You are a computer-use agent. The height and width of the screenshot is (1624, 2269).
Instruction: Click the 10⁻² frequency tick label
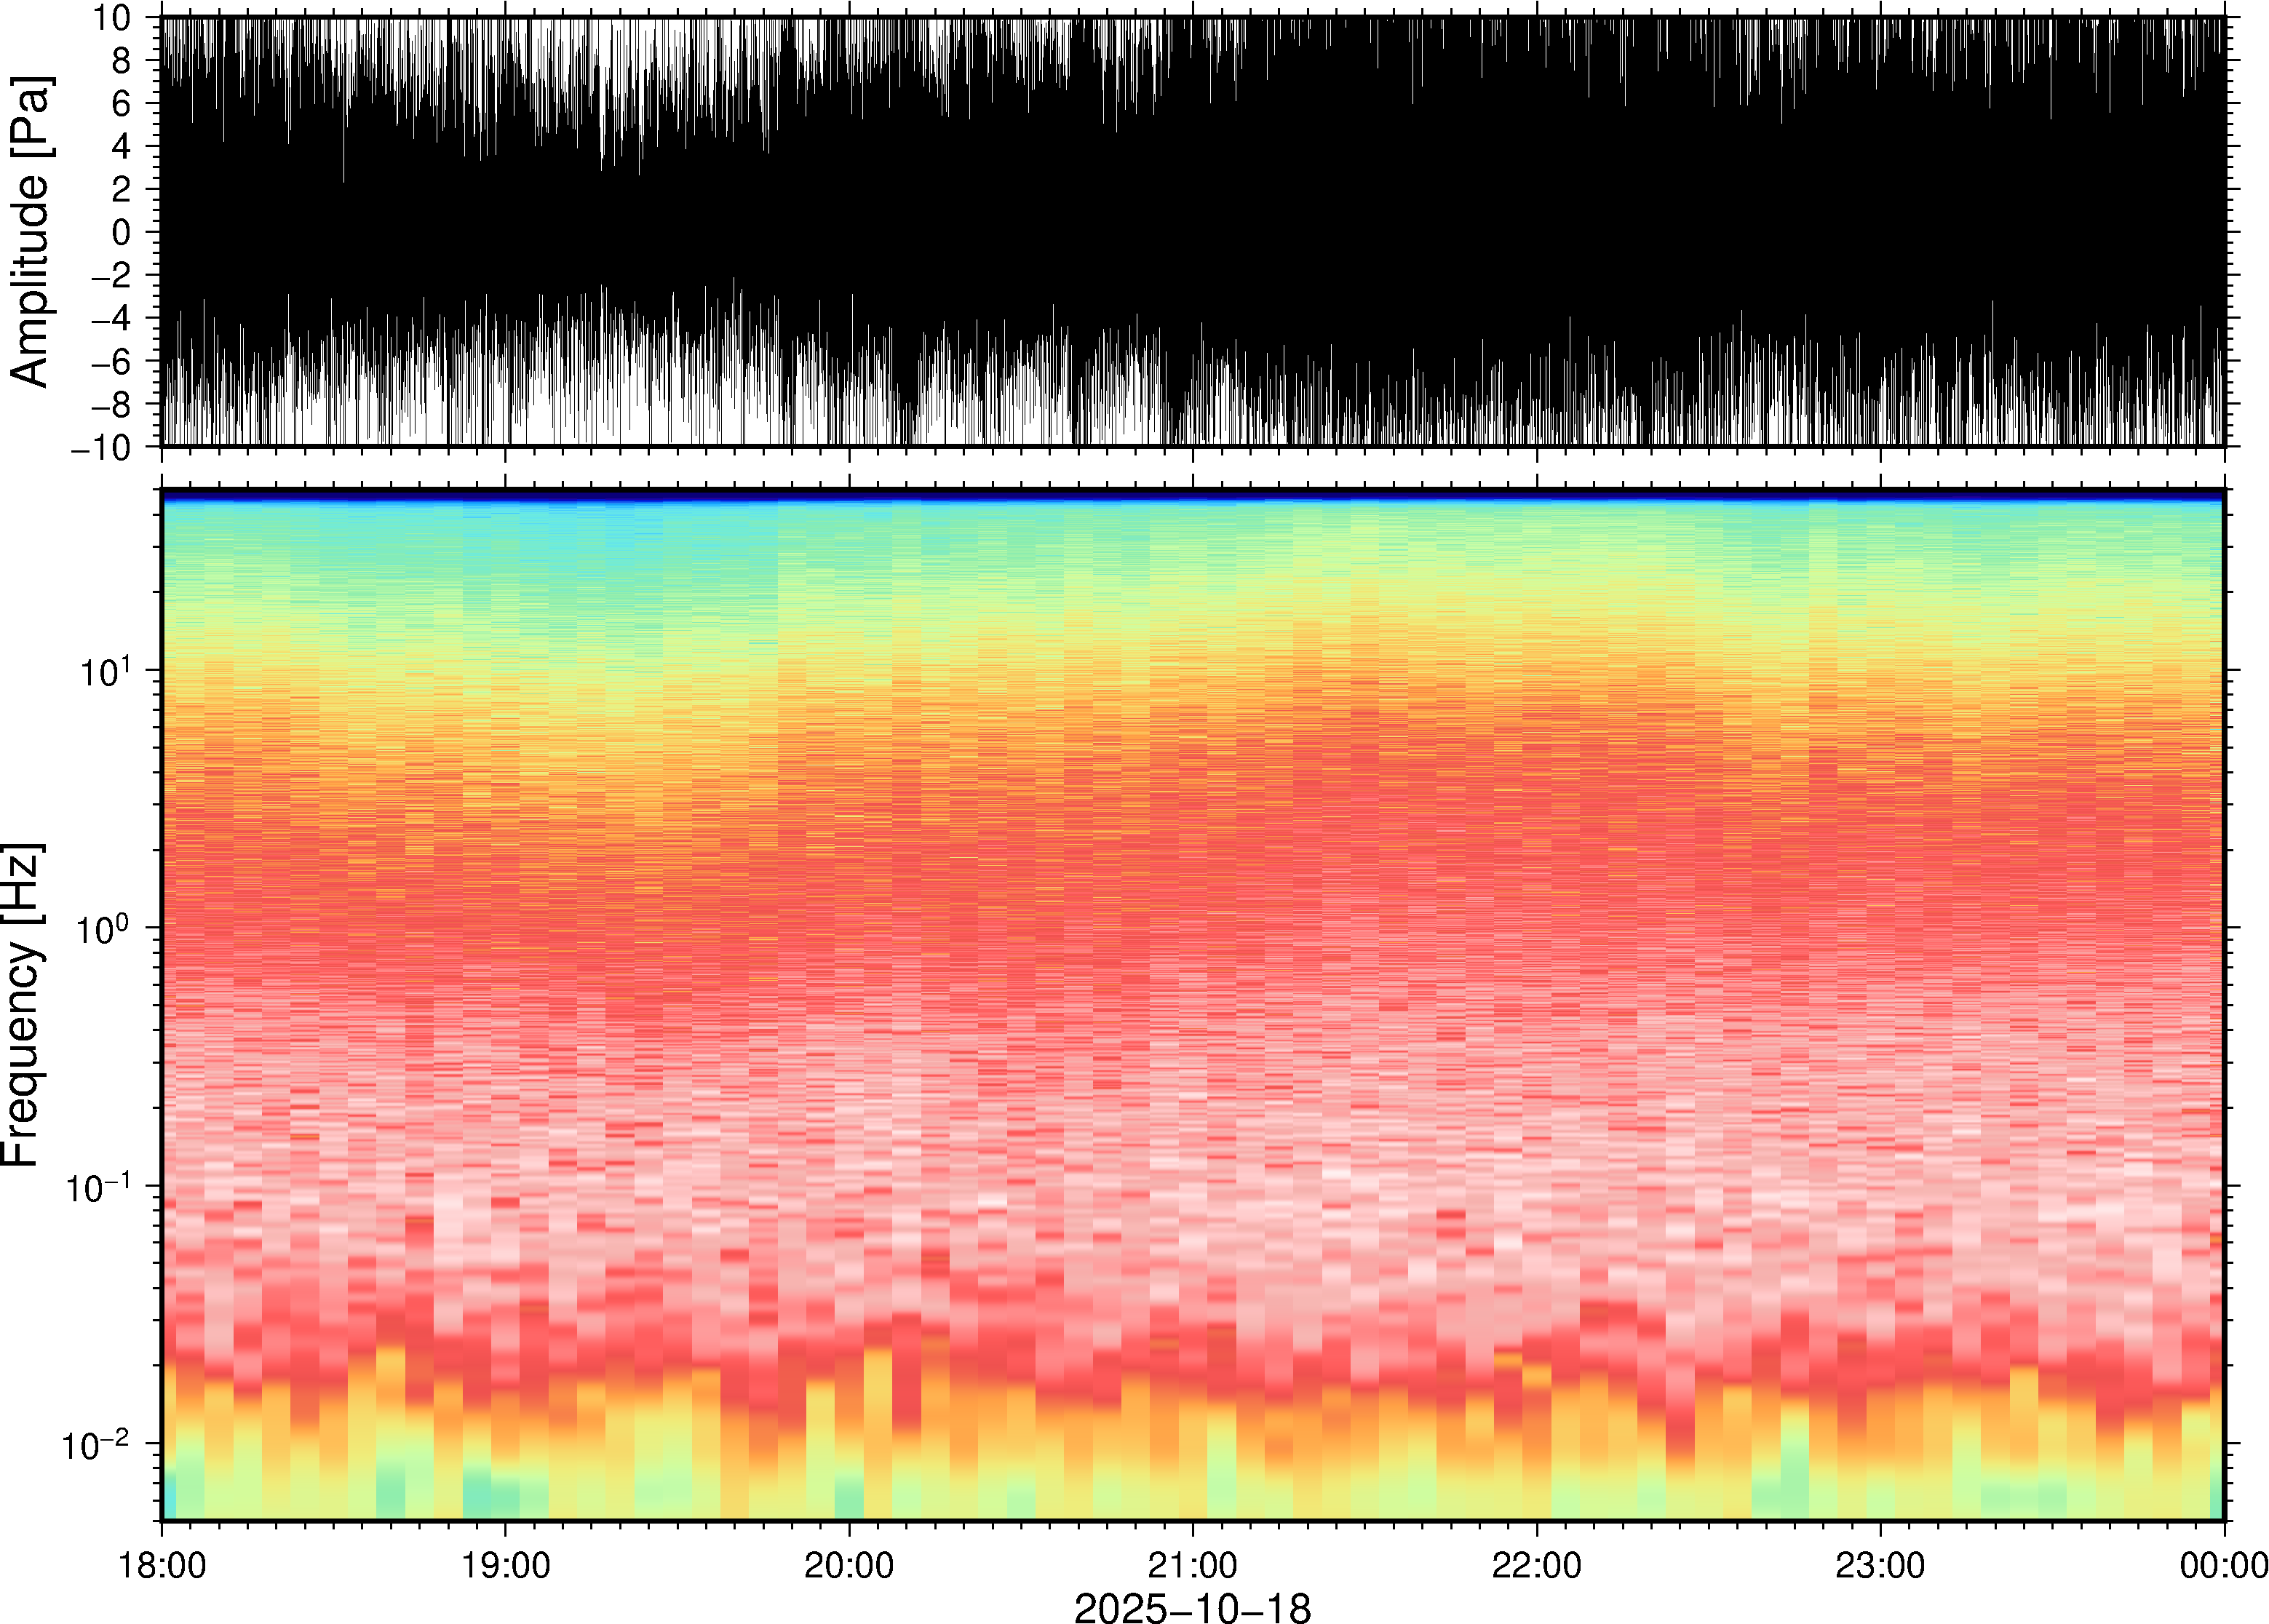pos(96,1444)
